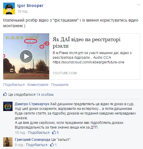Open Григорий Сковорода's profile name
The image size is (143, 149).
(x=33, y=140)
